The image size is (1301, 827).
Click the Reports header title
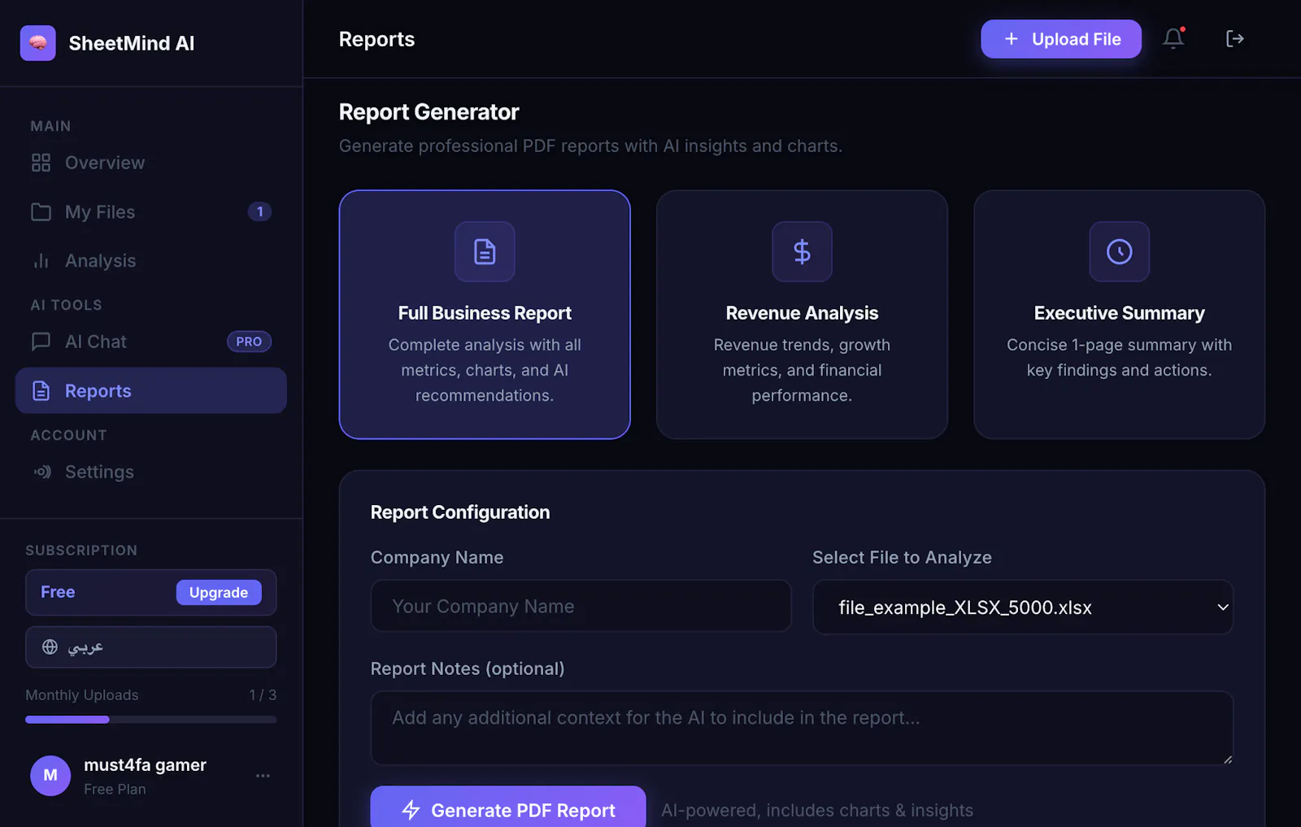376,39
